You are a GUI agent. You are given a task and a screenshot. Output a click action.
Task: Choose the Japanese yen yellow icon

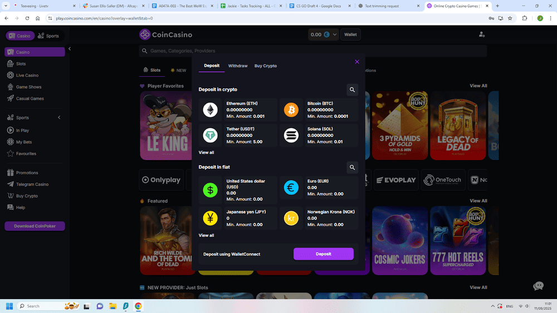coord(211,218)
